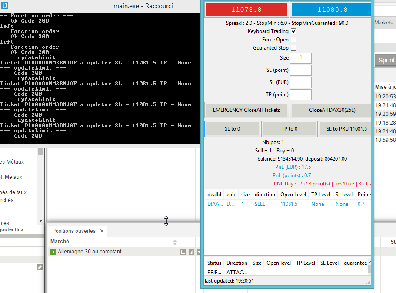Open dropdown arrow on Allemagne 30 row
The height and width of the screenshot is (293, 396).
point(199,252)
